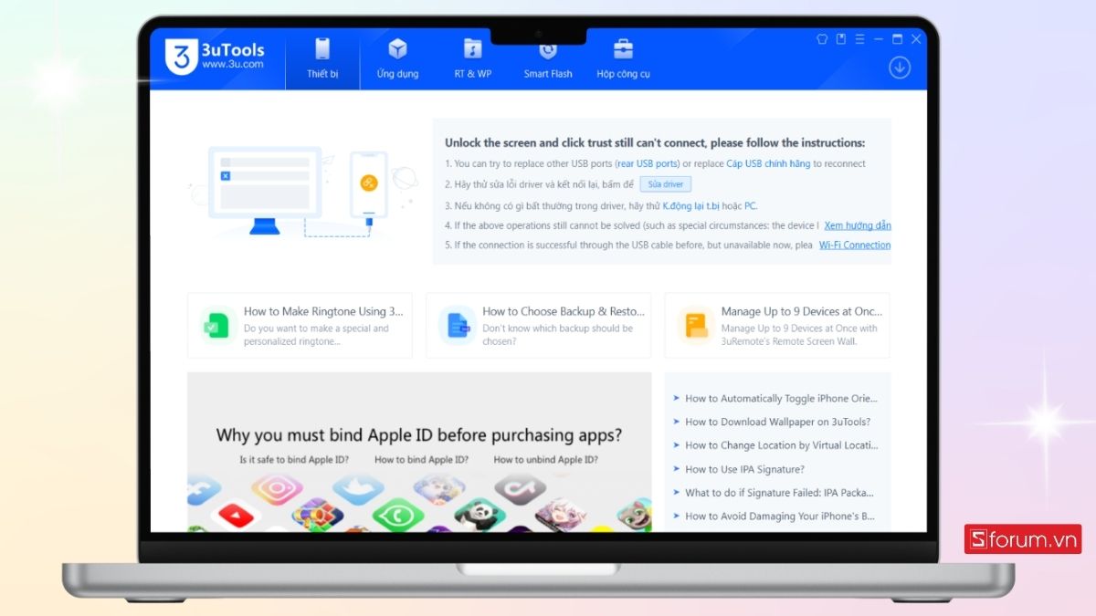The image size is (1096, 616).
Task: Click 'How to unbind Apple ID?' in banner
Action: click(x=546, y=460)
